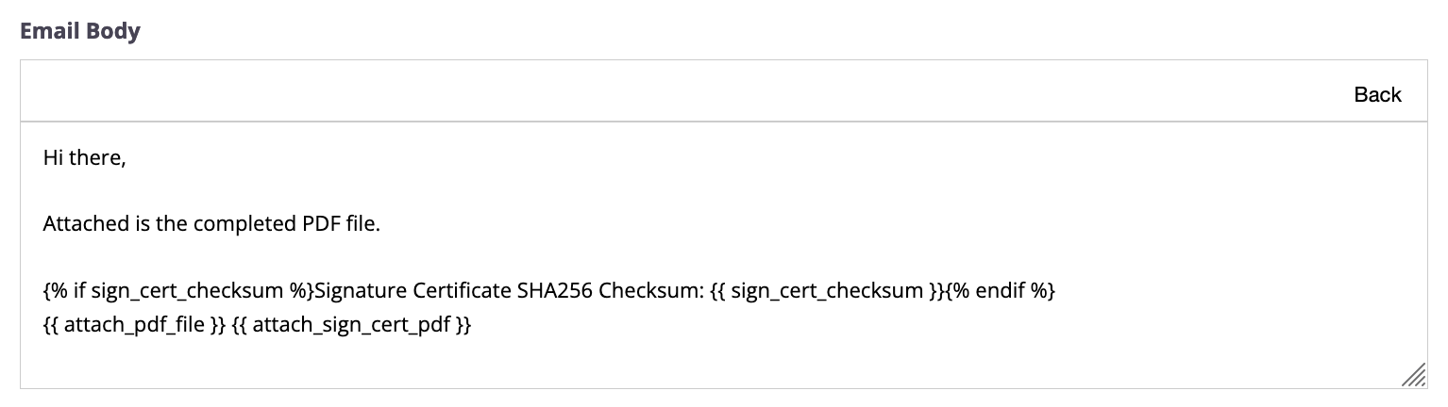Click the "{{ attach_sign_cert_pdf }}" variable
The height and width of the screenshot is (407, 1448).
click(x=351, y=326)
